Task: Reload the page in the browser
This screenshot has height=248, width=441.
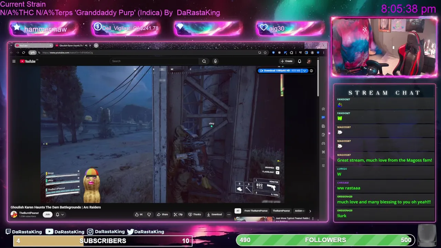Action: [x=23, y=53]
